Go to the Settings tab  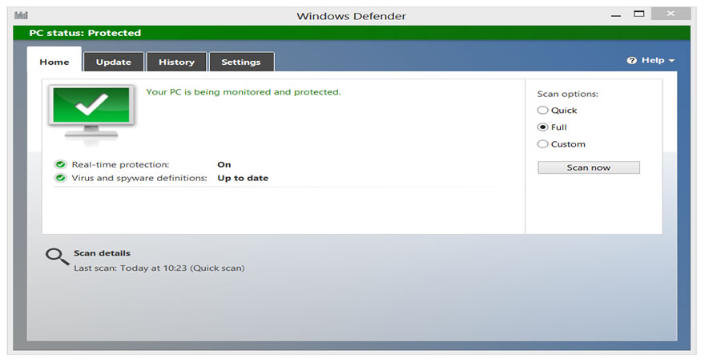click(x=241, y=62)
